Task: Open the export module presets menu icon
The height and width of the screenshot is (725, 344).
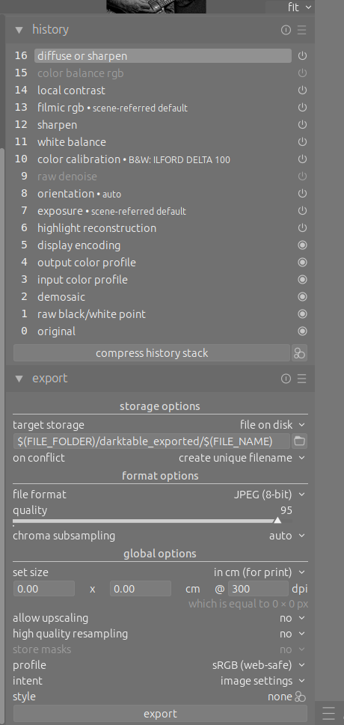Action: coord(302,379)
